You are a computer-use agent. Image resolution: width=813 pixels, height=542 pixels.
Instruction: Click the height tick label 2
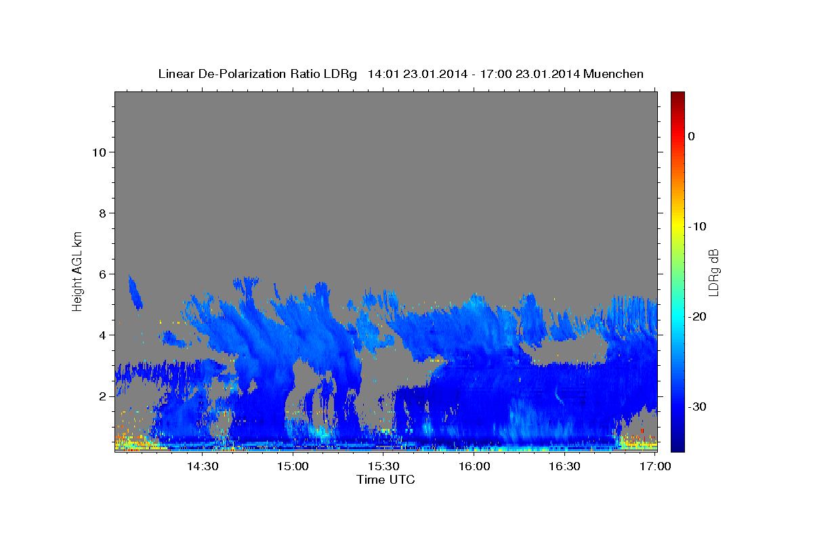103,396
